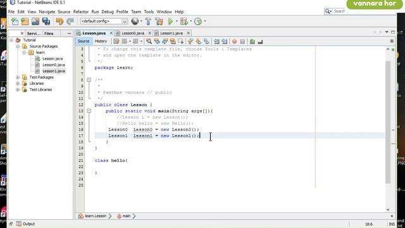
Task: Click the Open Project toolbar icon
Action: click(x=35, y=21)
